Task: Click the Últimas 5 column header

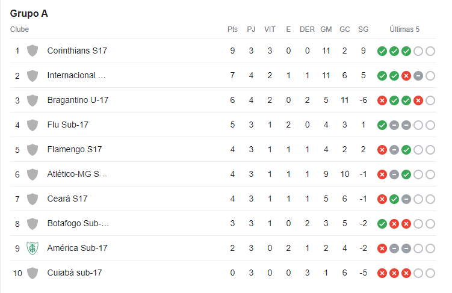Action: [x=404, y=29]
